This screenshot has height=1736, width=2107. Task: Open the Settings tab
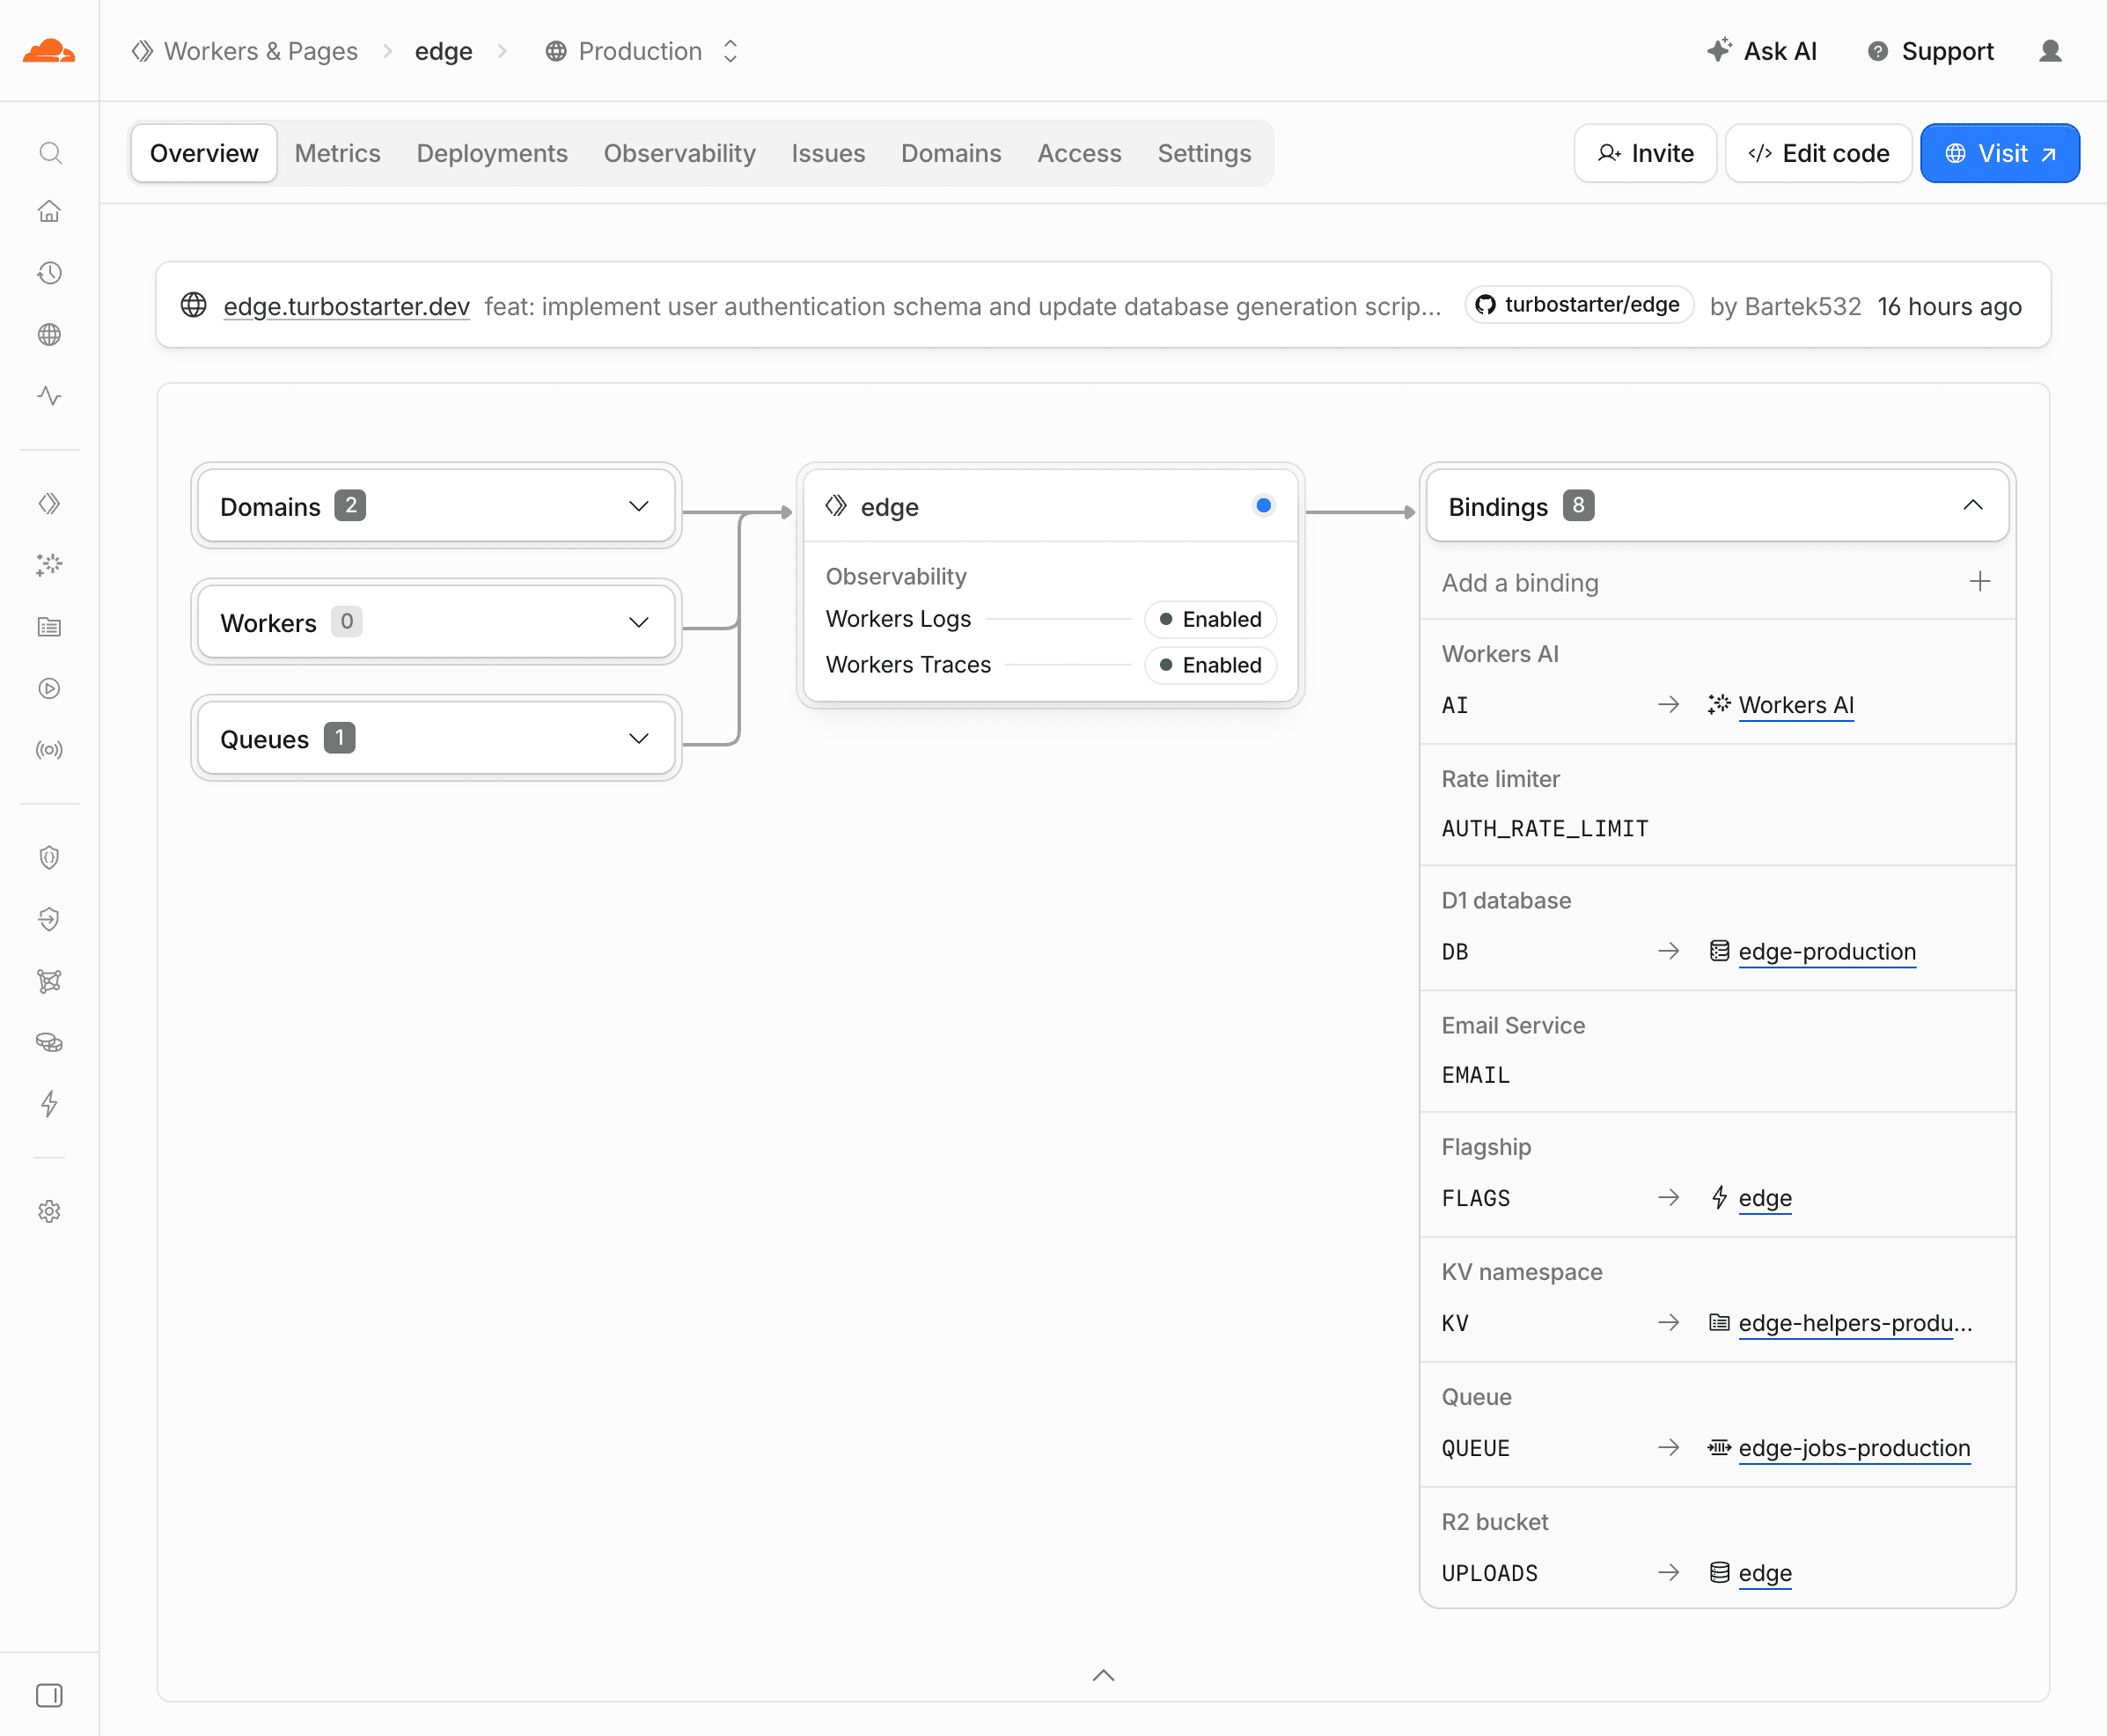(x=1204, y=153)
